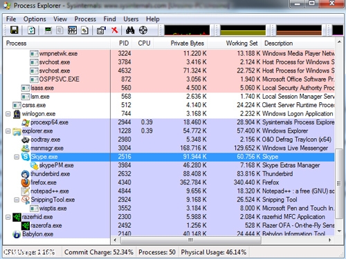
Task: Open the Process menu
Action: click(85, 19)
